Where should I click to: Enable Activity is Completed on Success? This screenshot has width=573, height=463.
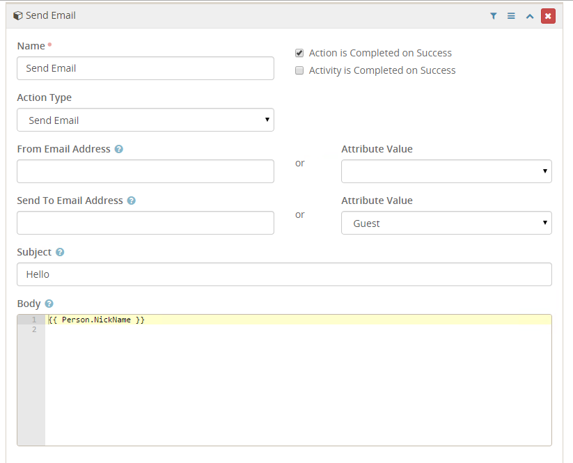click(299, 70)
